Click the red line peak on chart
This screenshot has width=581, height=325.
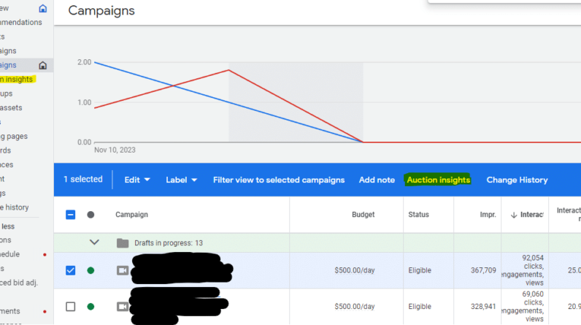tap(228, 70)
